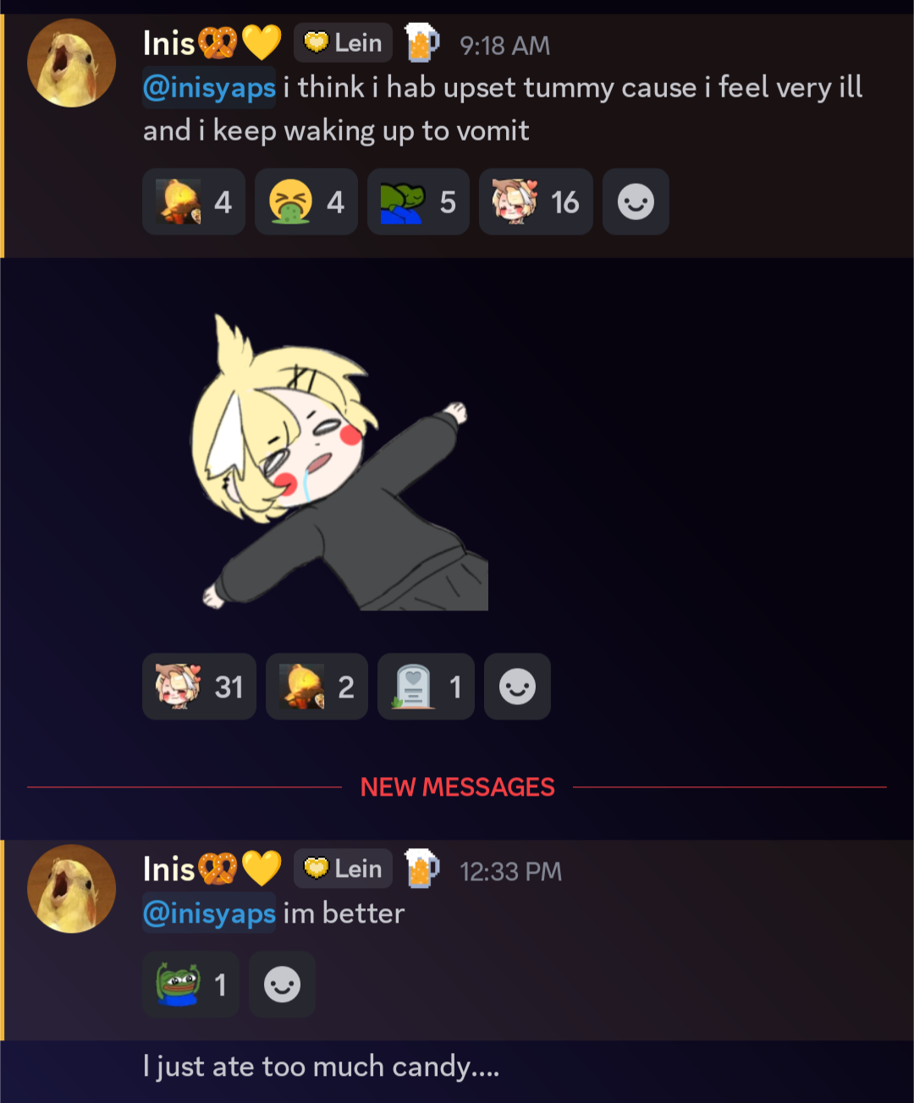
Task: Toggle the chibi character reaction showing 16
Action: click(536, 201)
